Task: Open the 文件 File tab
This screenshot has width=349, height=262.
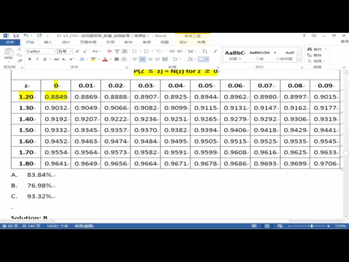Action: (10, 42)
